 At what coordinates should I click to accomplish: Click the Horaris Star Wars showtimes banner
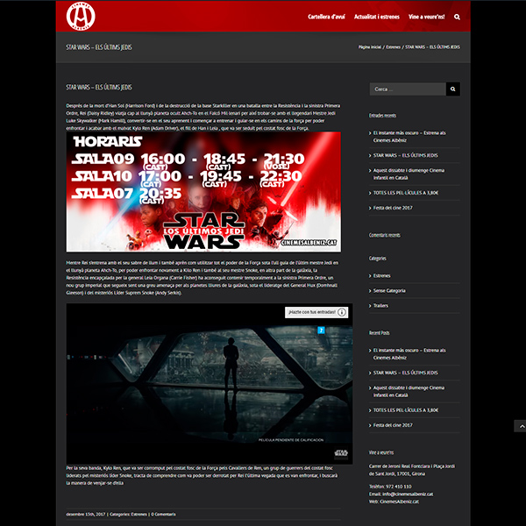point(203,191)
